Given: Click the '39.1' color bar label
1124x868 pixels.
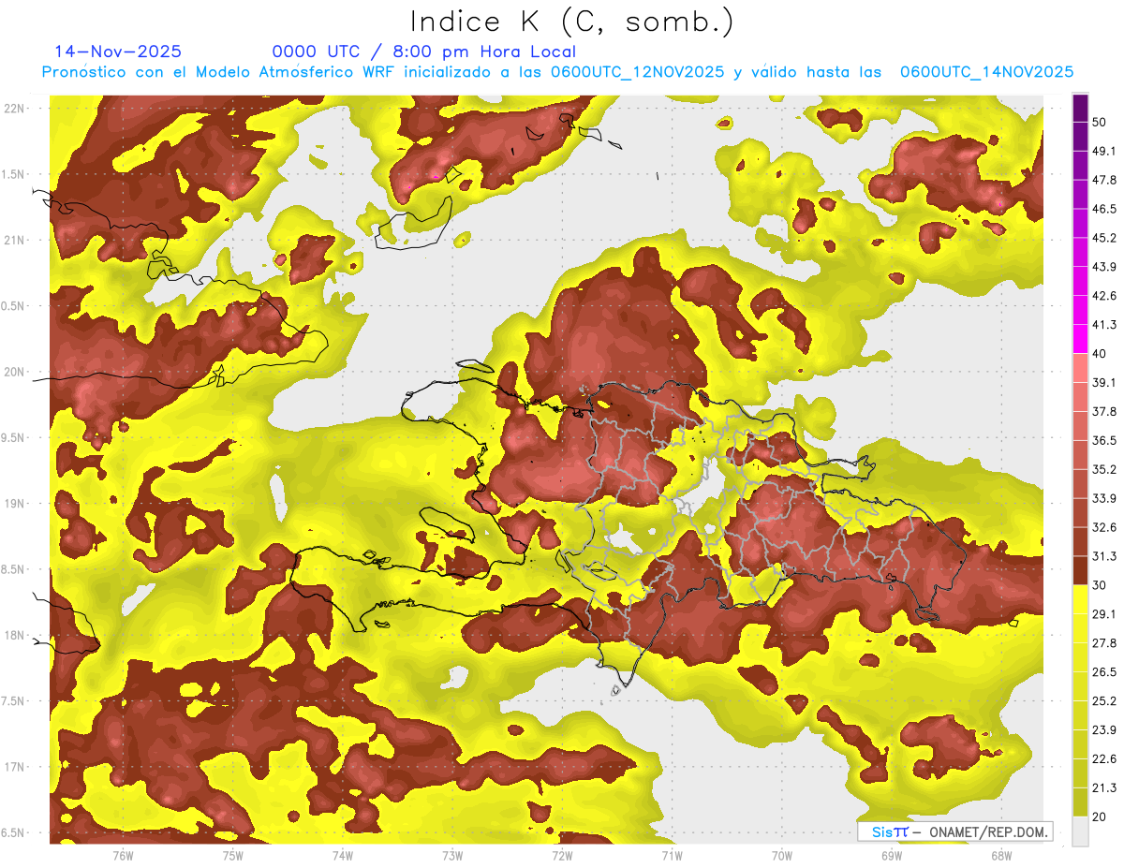Looking at the screenshot, I should (x=1104, y=382).
